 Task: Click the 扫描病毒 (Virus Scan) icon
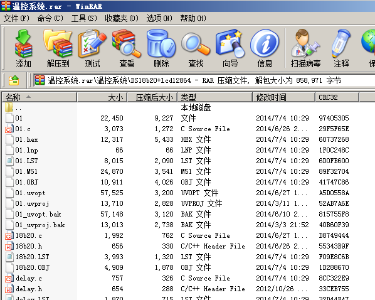pyautogui.click(x=305, y=43)
